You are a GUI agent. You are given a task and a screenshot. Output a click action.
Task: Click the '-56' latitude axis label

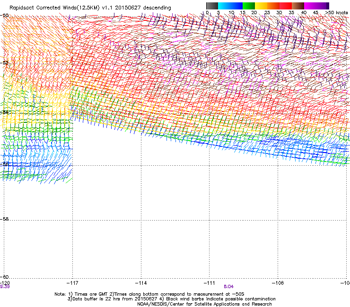[4, 164]
